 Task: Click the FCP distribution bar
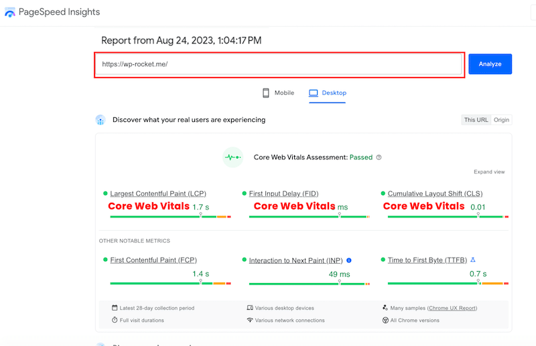[170, 283]
